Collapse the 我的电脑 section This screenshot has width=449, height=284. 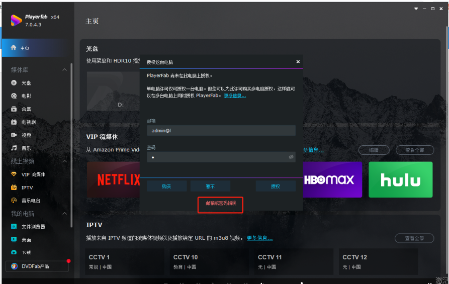click(65, 214)
